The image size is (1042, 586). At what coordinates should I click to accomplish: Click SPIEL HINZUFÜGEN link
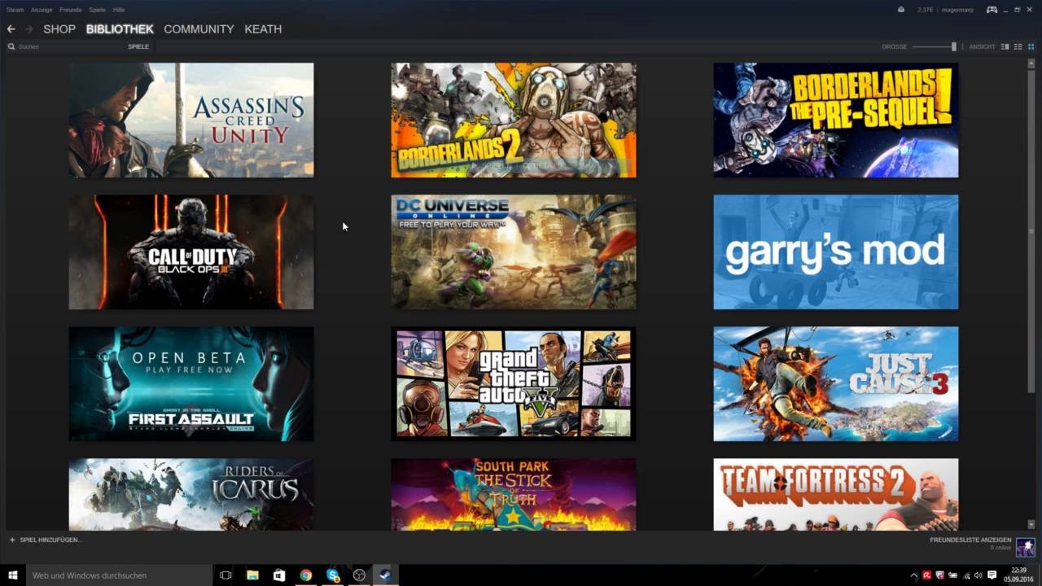[50, 540]
